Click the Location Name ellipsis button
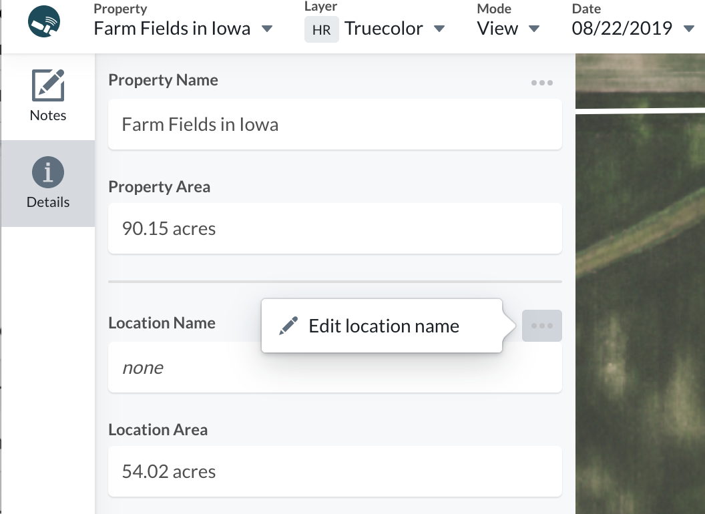 tap(542, 325)
